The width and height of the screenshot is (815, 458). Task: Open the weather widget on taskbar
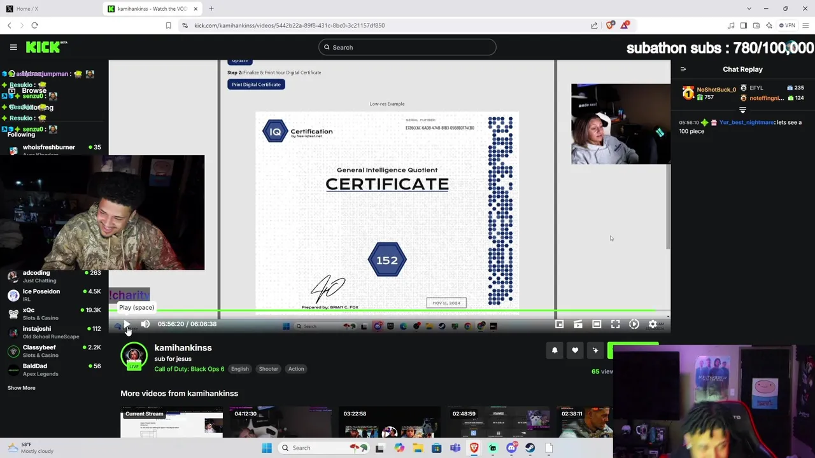click(x=32, y=448)
